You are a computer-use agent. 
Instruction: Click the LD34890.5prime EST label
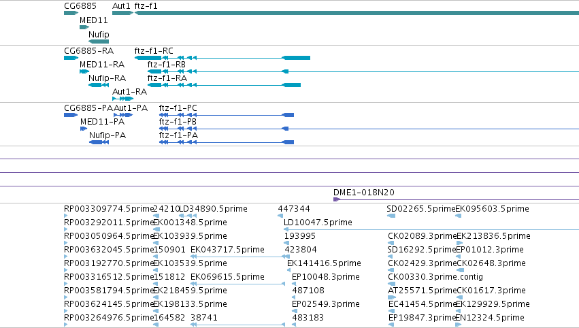213,209
